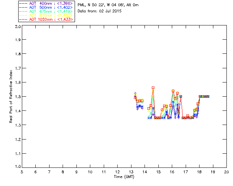This screenshot has width=233, height=186.
Task: Click the purple plus marker at series start
Action: (135, 93)
